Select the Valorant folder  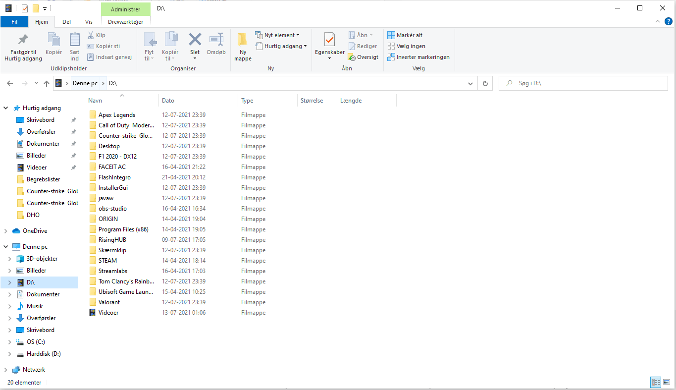(109, 302)
